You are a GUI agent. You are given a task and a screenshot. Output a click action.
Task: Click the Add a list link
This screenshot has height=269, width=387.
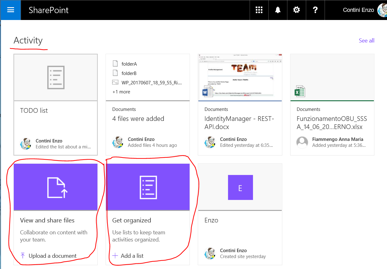coord(132,256)
